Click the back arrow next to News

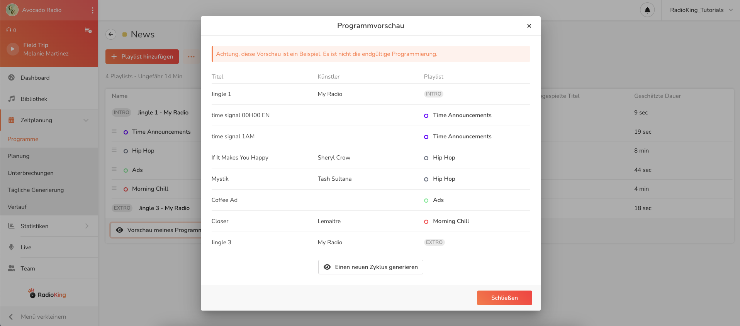111,34
